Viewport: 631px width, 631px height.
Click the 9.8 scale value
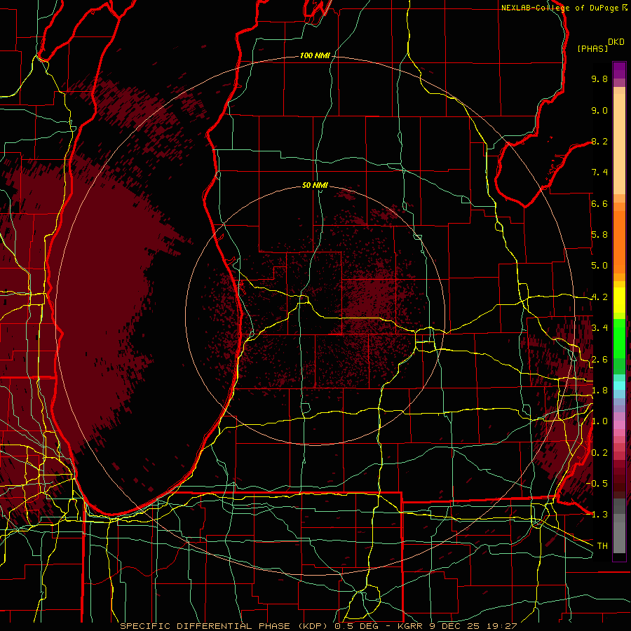pyautogui.click(x=599, y=79)
